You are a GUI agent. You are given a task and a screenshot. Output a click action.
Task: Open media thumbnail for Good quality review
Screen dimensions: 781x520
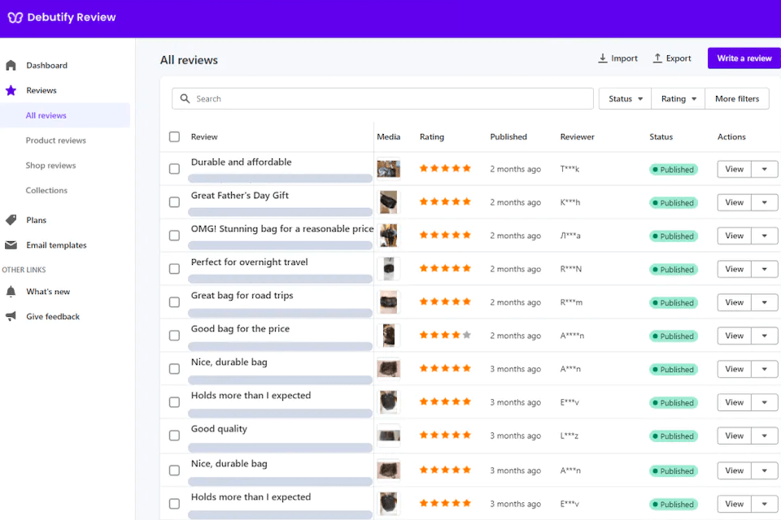[x=389, y=435]
